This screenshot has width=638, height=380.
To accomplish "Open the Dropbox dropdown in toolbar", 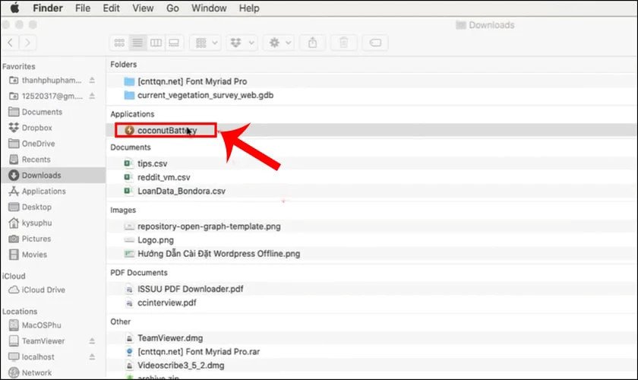I will (x=243, y=43).
